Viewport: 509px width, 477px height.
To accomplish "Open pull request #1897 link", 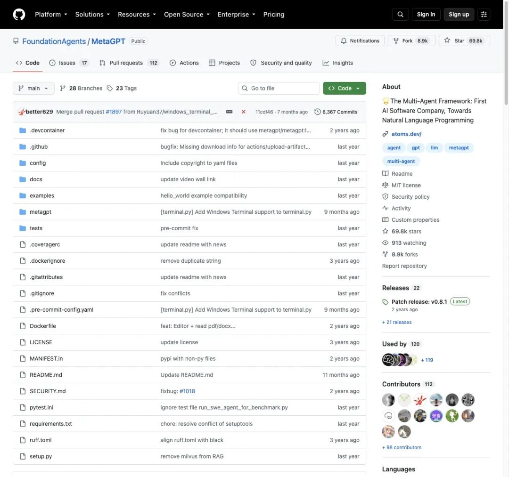I will click(x=114, y=112).
